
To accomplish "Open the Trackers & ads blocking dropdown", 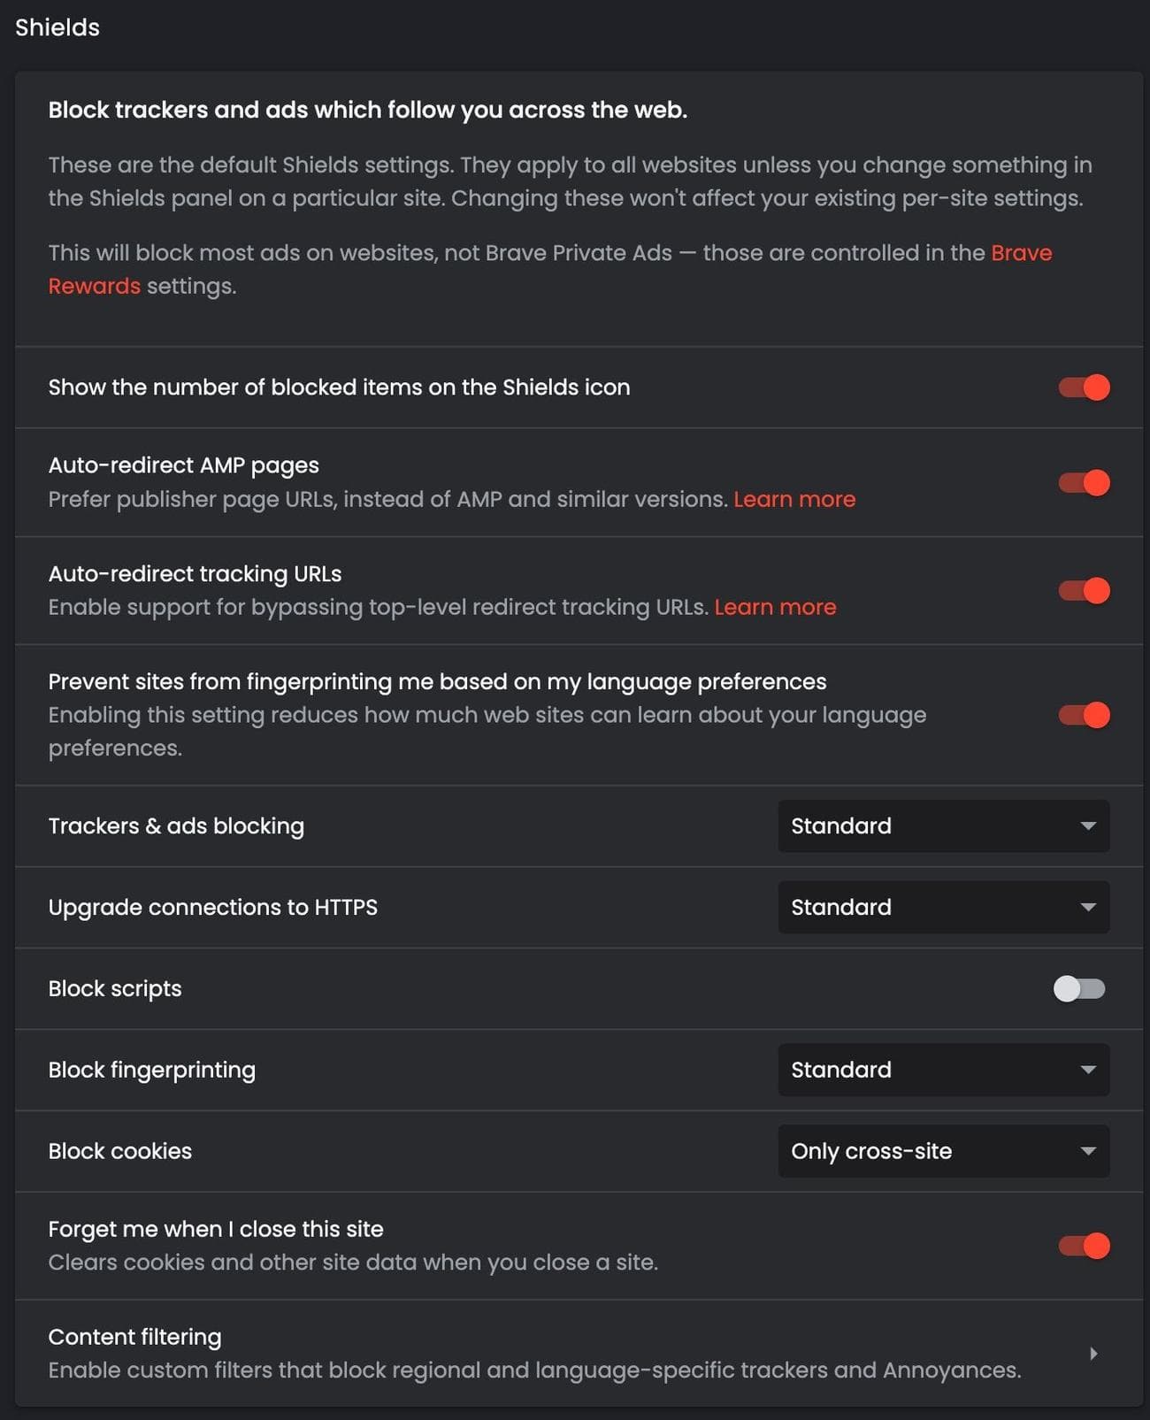I will click(942, 826).
